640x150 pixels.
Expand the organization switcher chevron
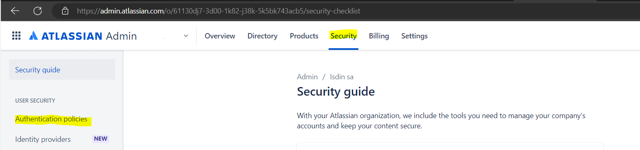[x=186, y=36]
